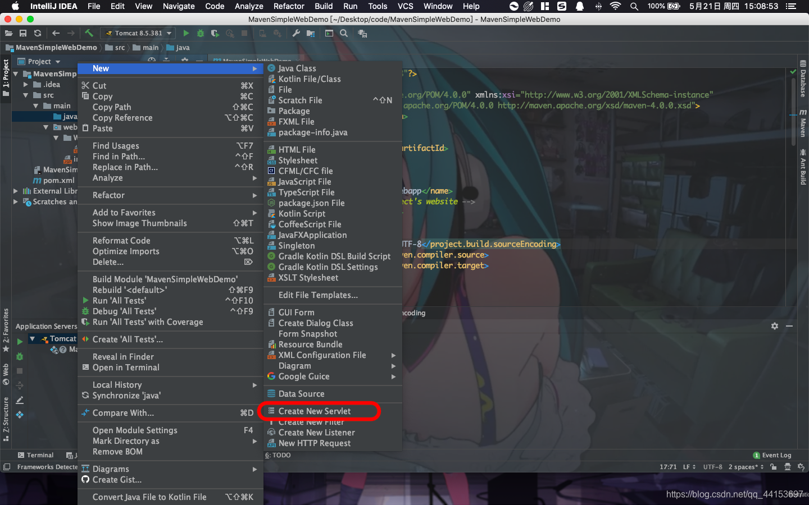This screenshot has height=505, width=809.
Task: Open the Ant Build side tool window
Action: (x=803, y=167)
